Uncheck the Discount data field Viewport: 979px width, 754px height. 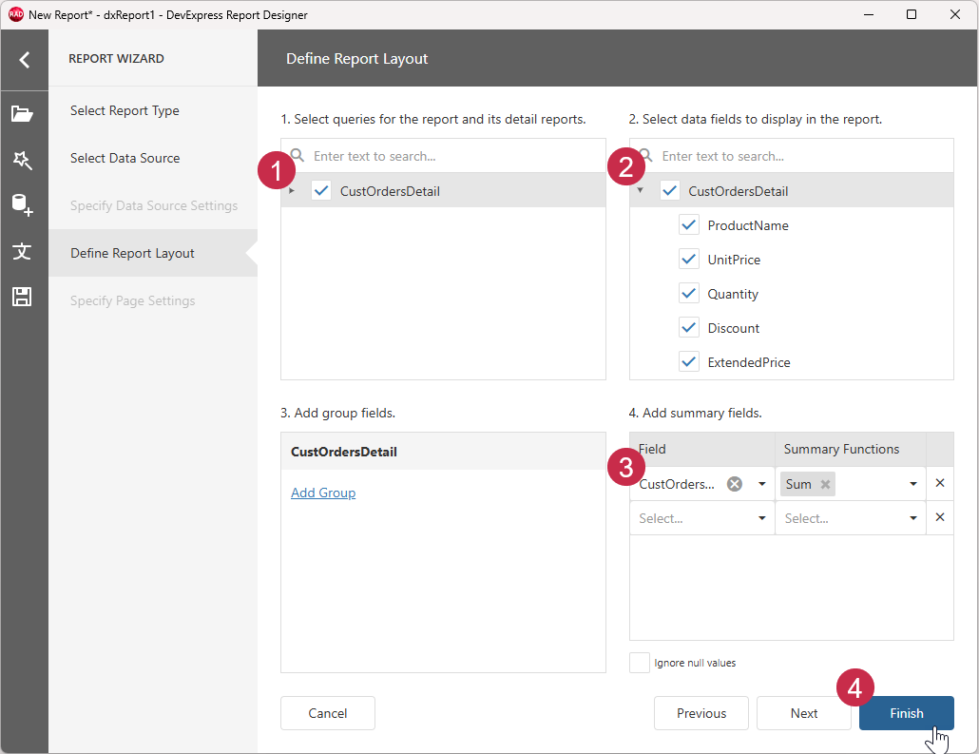[x=689, y=327]
